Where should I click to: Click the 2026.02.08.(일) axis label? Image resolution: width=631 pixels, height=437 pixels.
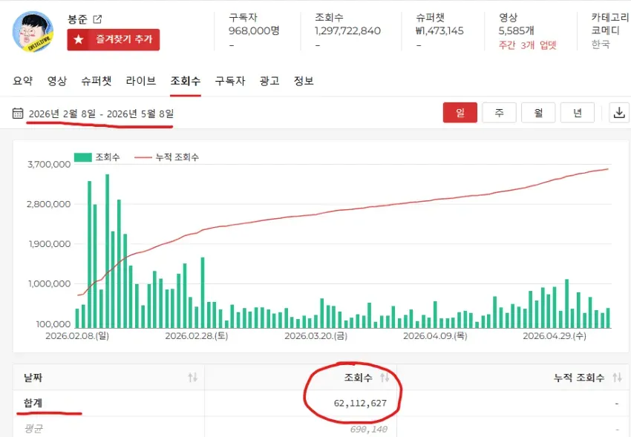point(77,335)
